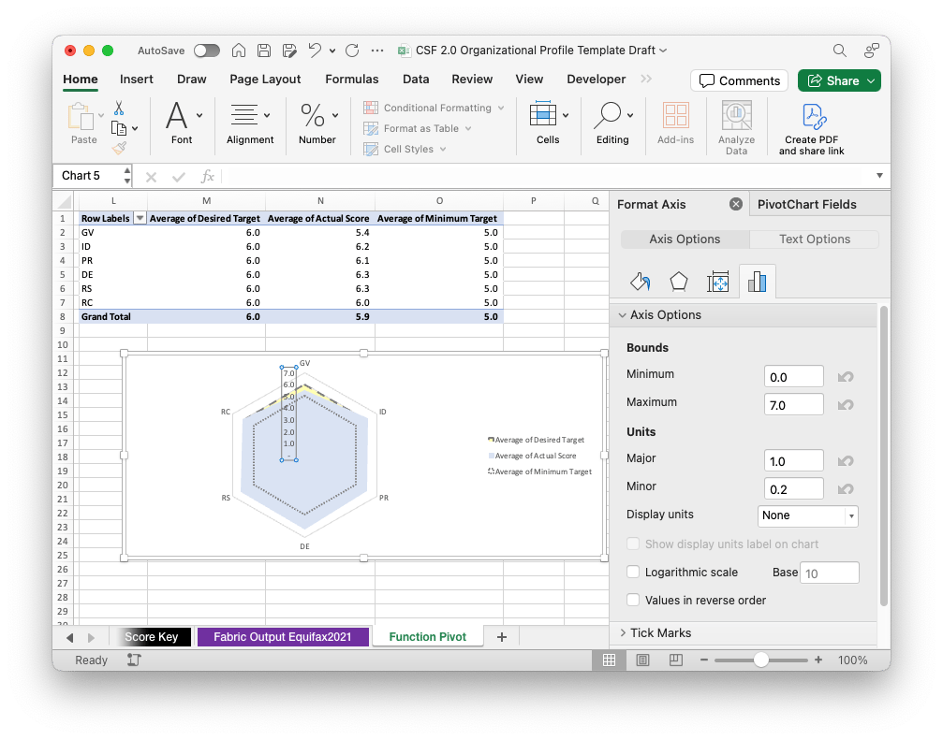Open the Formulas ribbon tab
943x740 pixels.
click(352, 80)
